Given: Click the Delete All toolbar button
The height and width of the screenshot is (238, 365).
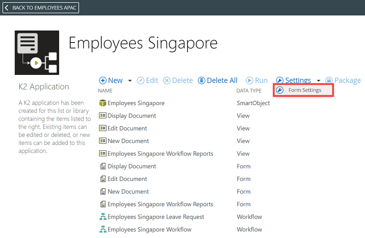Looking at the screenshot, I should 218,80.
